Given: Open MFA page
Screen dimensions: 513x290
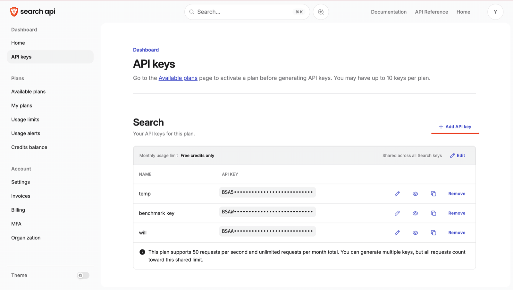Looking at the screenshot, I should pyautogui.click(x=16, y=224).
